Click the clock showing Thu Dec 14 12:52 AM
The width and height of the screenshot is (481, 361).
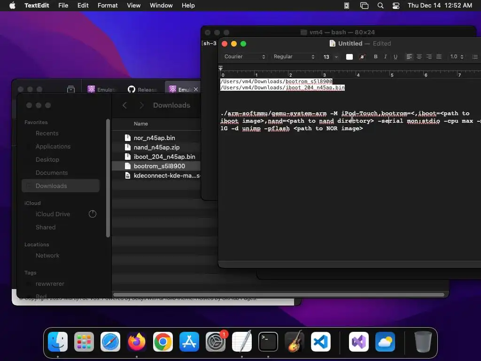pos(440,6)
